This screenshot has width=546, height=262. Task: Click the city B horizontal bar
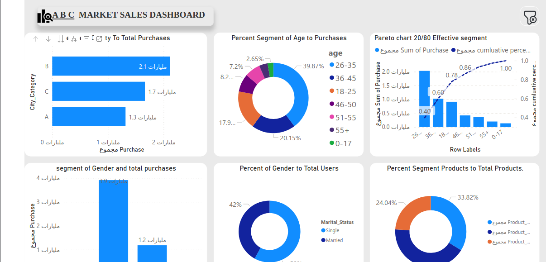[111, 66]
